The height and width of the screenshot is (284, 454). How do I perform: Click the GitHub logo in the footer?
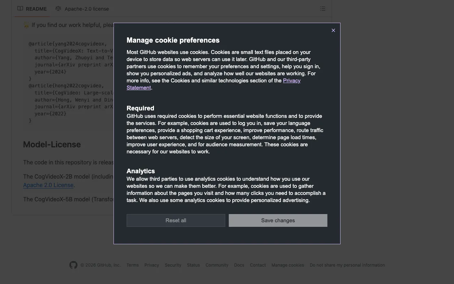[x=73, y=265]
